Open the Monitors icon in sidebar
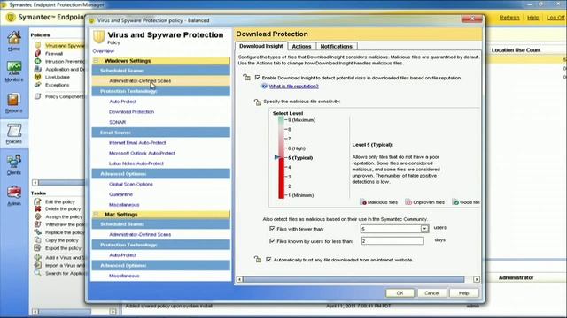Viewport: 567px width, 318px height. (14, 68)
